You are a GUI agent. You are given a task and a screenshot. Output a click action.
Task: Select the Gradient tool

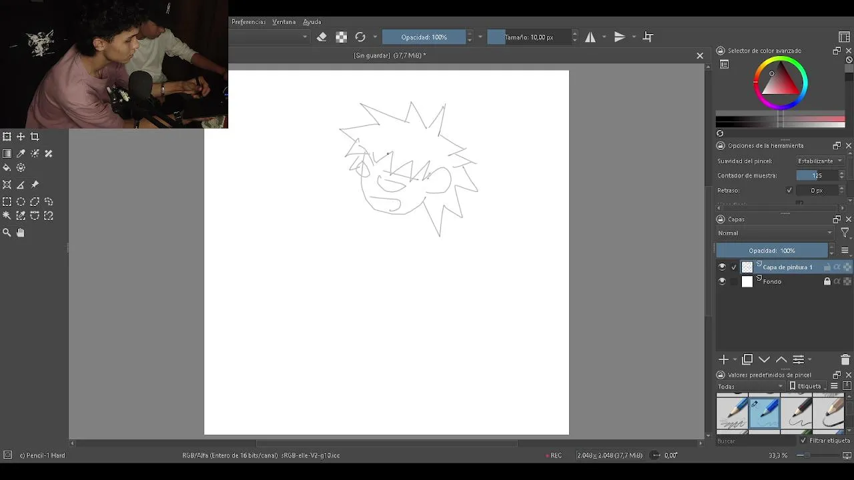(x=7, y=153)
